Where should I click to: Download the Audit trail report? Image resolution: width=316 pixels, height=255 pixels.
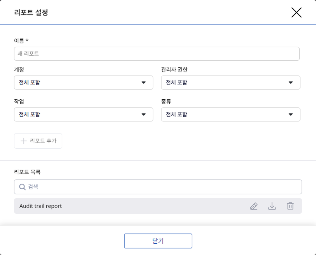[272, 206]
